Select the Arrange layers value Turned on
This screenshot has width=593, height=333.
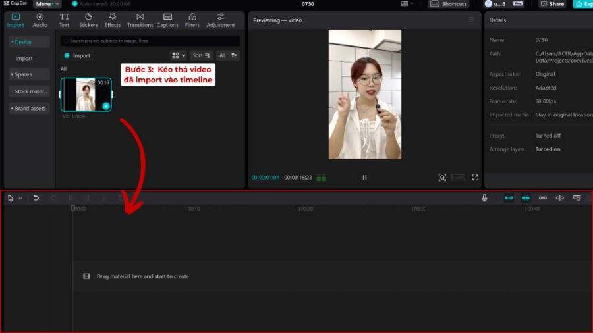548,149
